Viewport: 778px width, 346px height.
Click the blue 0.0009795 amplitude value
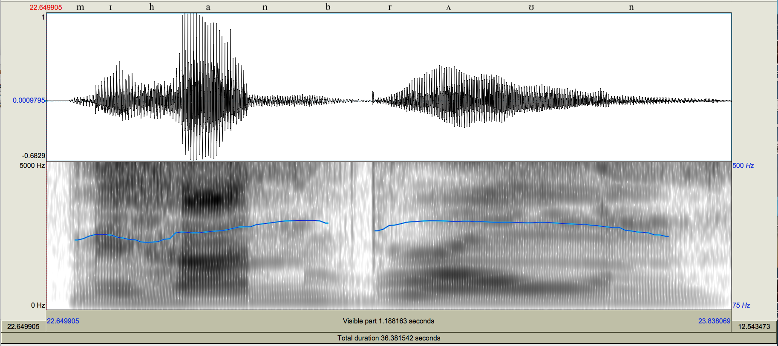click(x=29, y=100)
